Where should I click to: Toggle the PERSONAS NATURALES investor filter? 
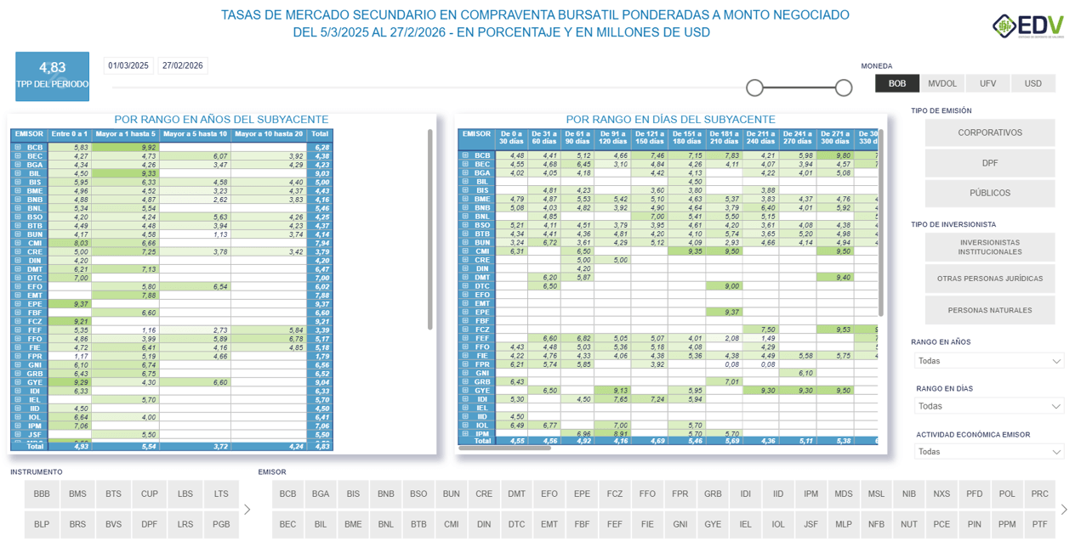(989, 309)
